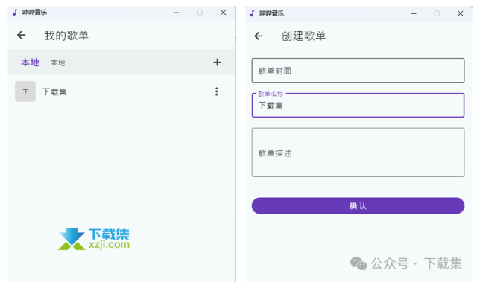Screen dimensions: 477x282
Task: Select the small gray 本地 tab
Action: coord(58,63)
